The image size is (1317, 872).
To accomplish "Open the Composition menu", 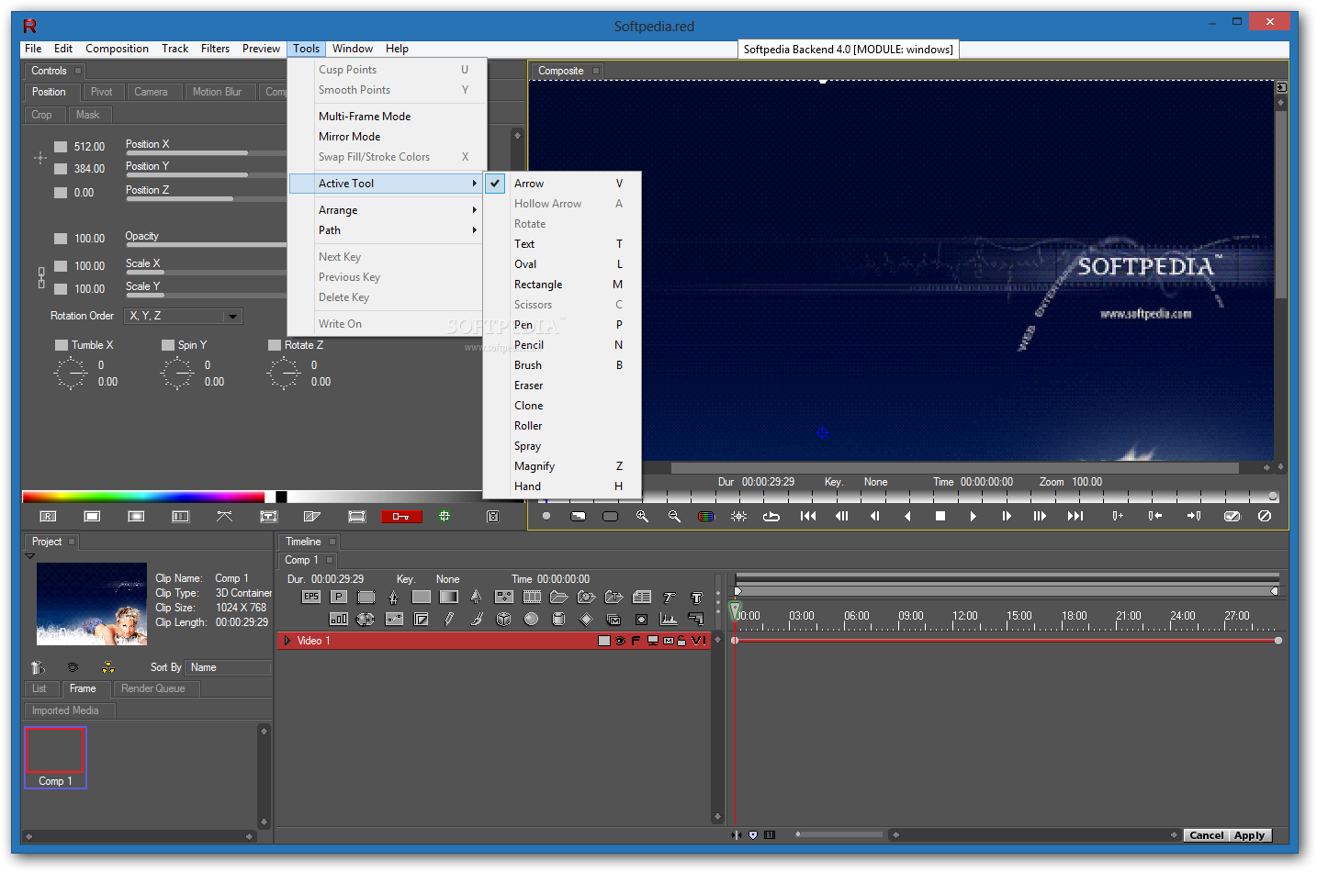I will pos(117,49).
